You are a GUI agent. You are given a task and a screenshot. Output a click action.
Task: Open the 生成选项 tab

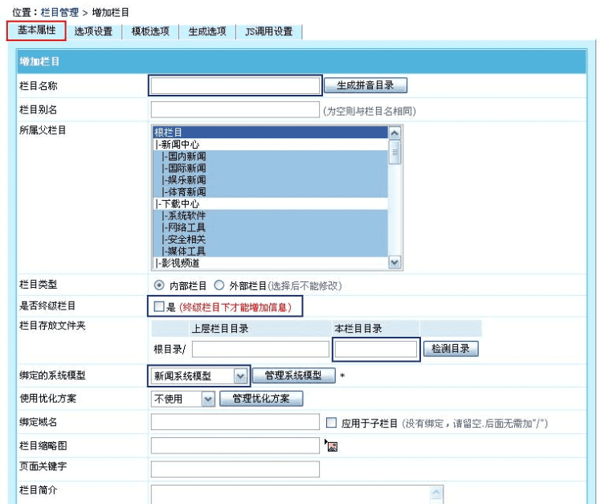coord(207,31)
